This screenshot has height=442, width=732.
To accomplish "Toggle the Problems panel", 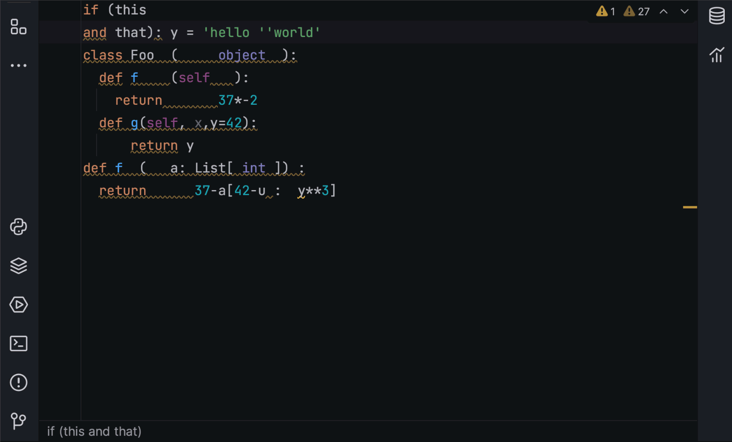I will pos(18,382).
